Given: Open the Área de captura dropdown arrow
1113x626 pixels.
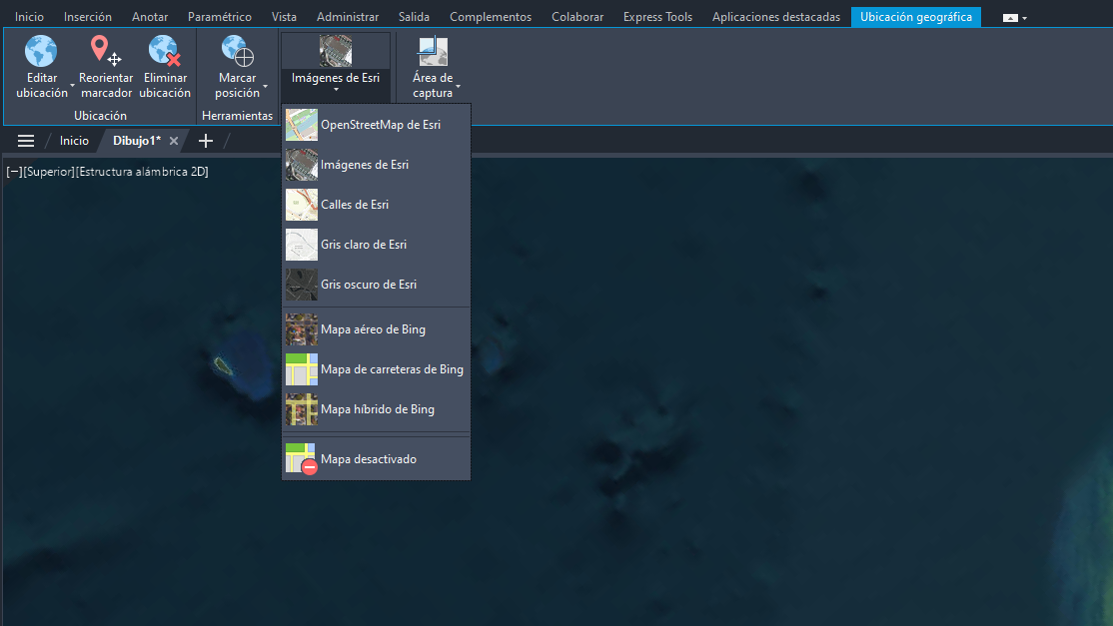Looking at the screenshot, I should 458,87.
